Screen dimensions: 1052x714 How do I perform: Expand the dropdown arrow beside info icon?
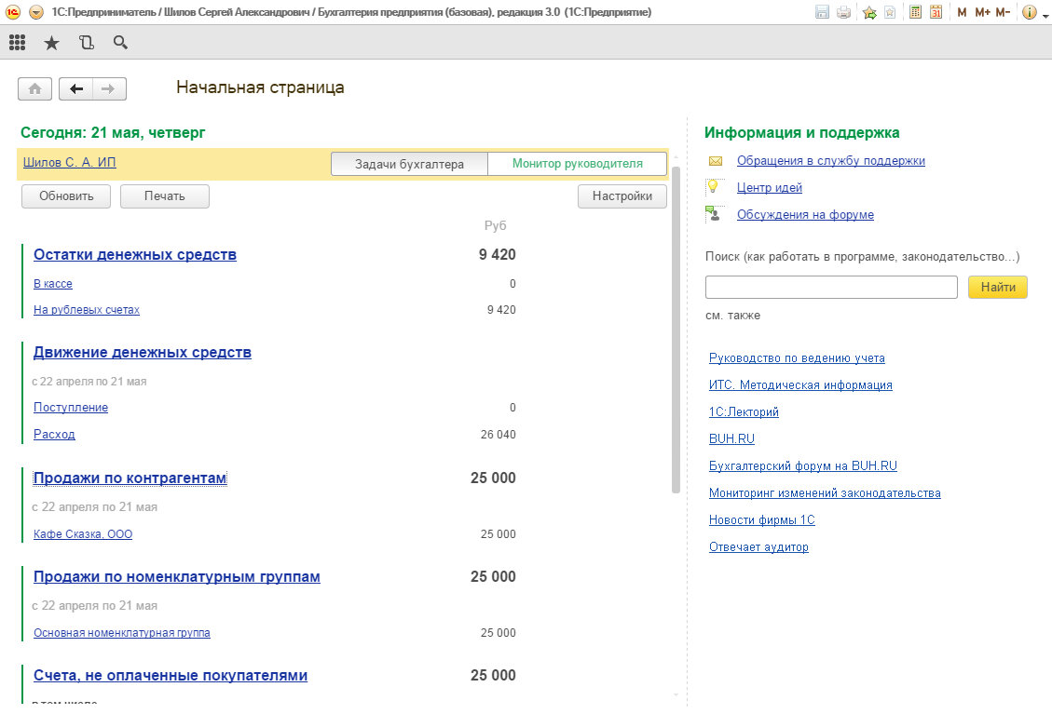[x=1044, y=12]
